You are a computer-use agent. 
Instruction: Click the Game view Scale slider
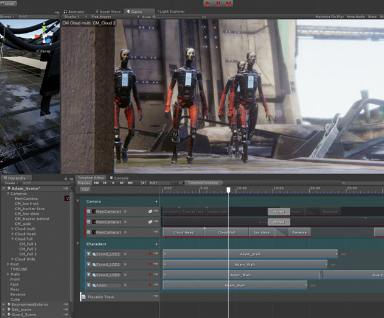(176, 17)
